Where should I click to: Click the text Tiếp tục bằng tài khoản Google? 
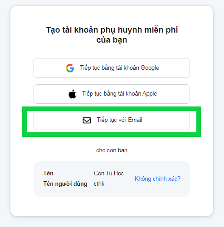[120, 68]
